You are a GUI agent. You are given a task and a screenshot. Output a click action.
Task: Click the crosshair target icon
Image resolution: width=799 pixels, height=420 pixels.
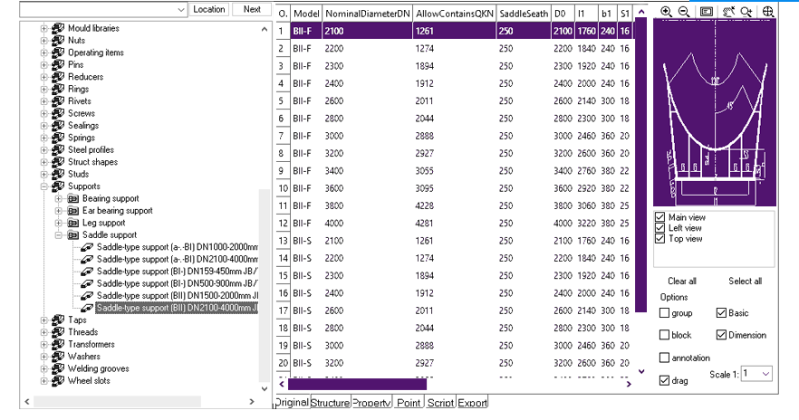point(768,12)
